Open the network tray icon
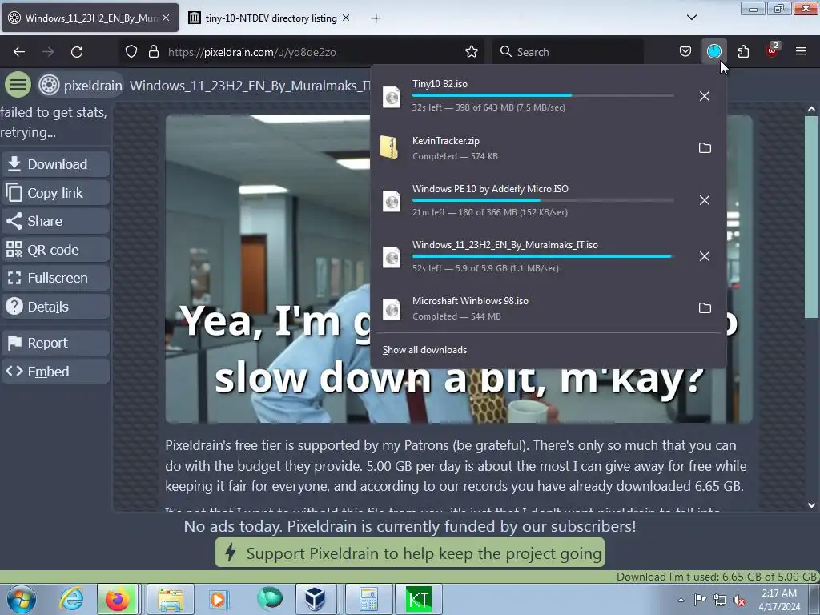This screenshot has height=615, width=820. (x=720, y=600)
